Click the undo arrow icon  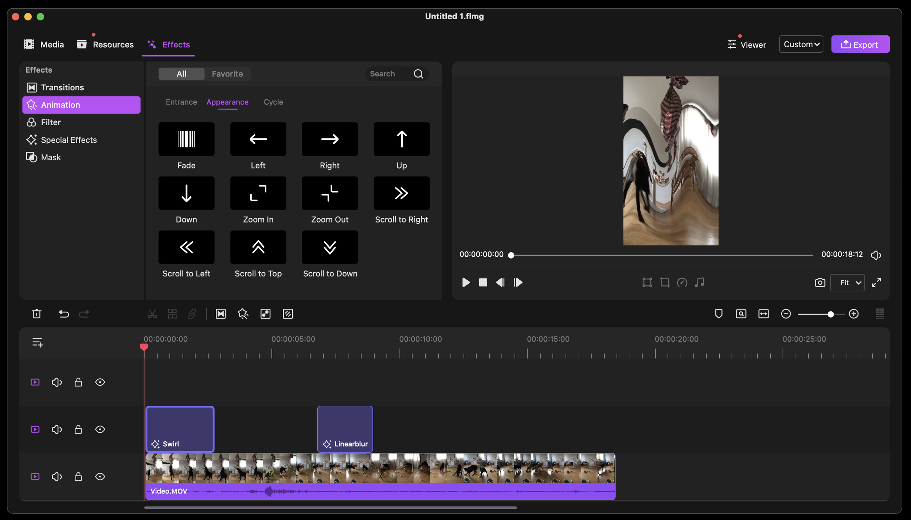click(x=64, y=314)
